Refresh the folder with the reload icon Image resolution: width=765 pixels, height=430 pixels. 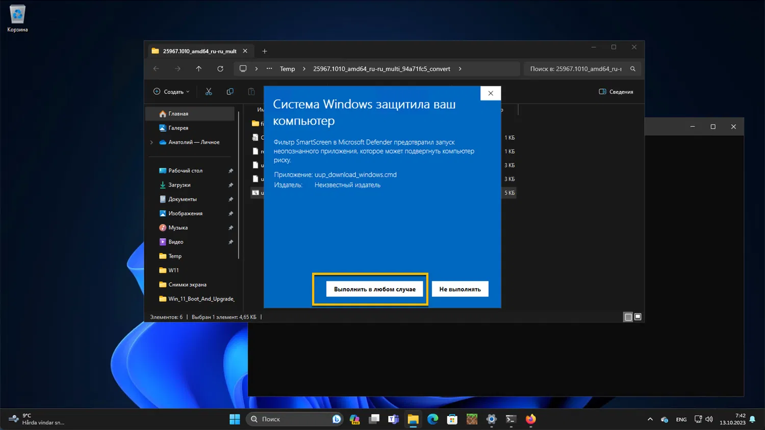220,69
